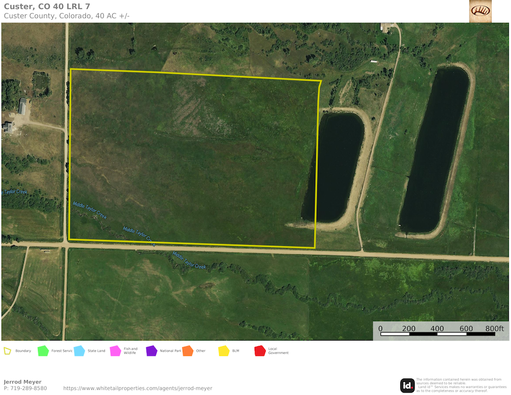Click the Land id logo icon
This screenshot has height=395, width=511.
point(407,385)
